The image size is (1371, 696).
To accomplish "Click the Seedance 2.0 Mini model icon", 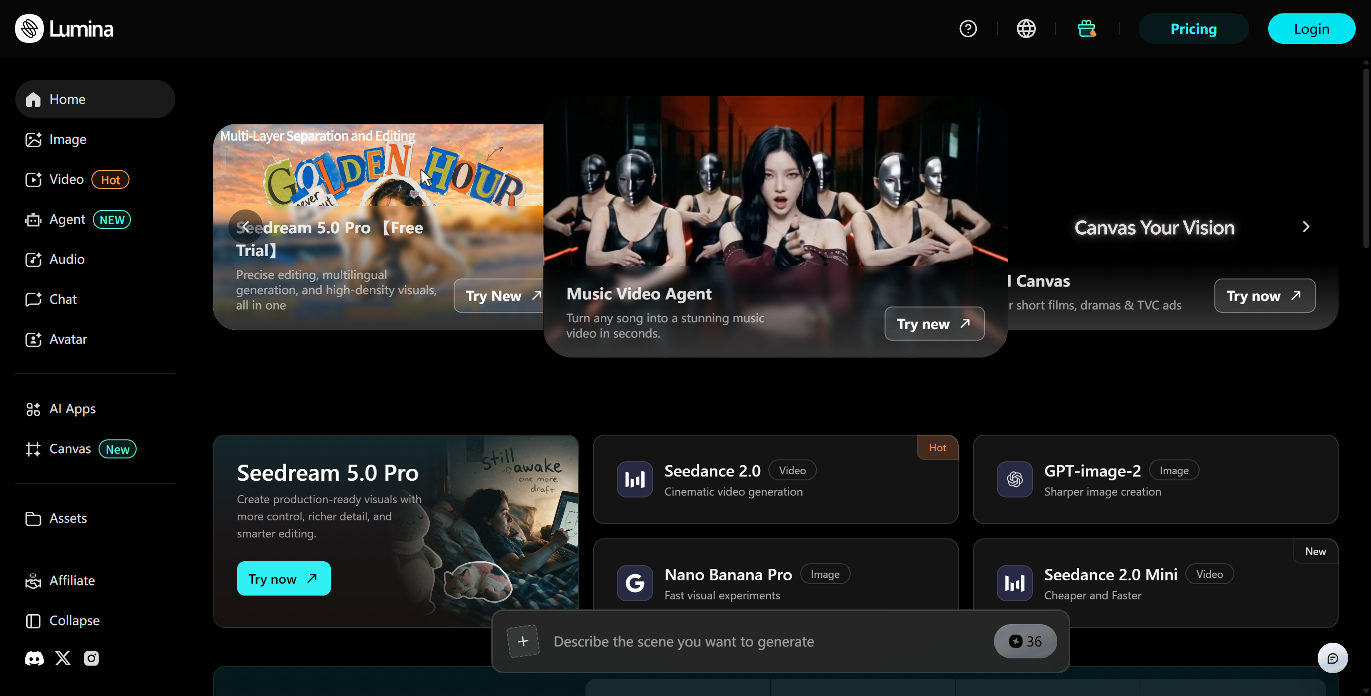I will click(1015, 583).
